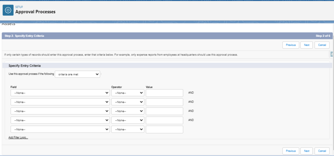Open the fourth row Field dropdown
334x156 pixels.
click(60, 120)
